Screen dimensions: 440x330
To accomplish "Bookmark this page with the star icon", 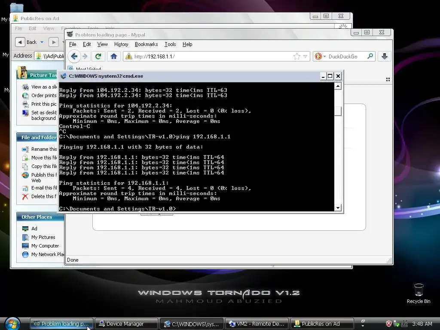I will point(296,56).
